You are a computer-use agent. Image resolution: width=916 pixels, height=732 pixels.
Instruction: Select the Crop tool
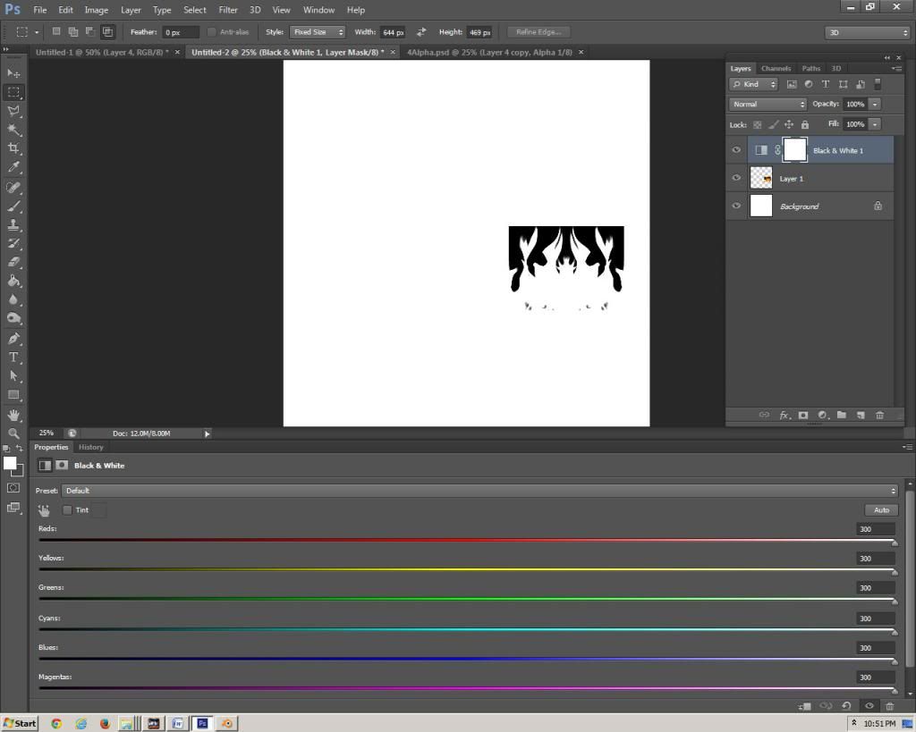pyautogui.click(x=13, y=148)
